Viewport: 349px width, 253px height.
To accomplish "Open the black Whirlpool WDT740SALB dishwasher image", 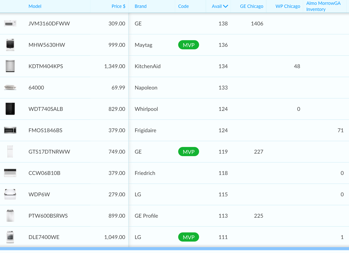I will pyautogui.click(x=10, y=109).
